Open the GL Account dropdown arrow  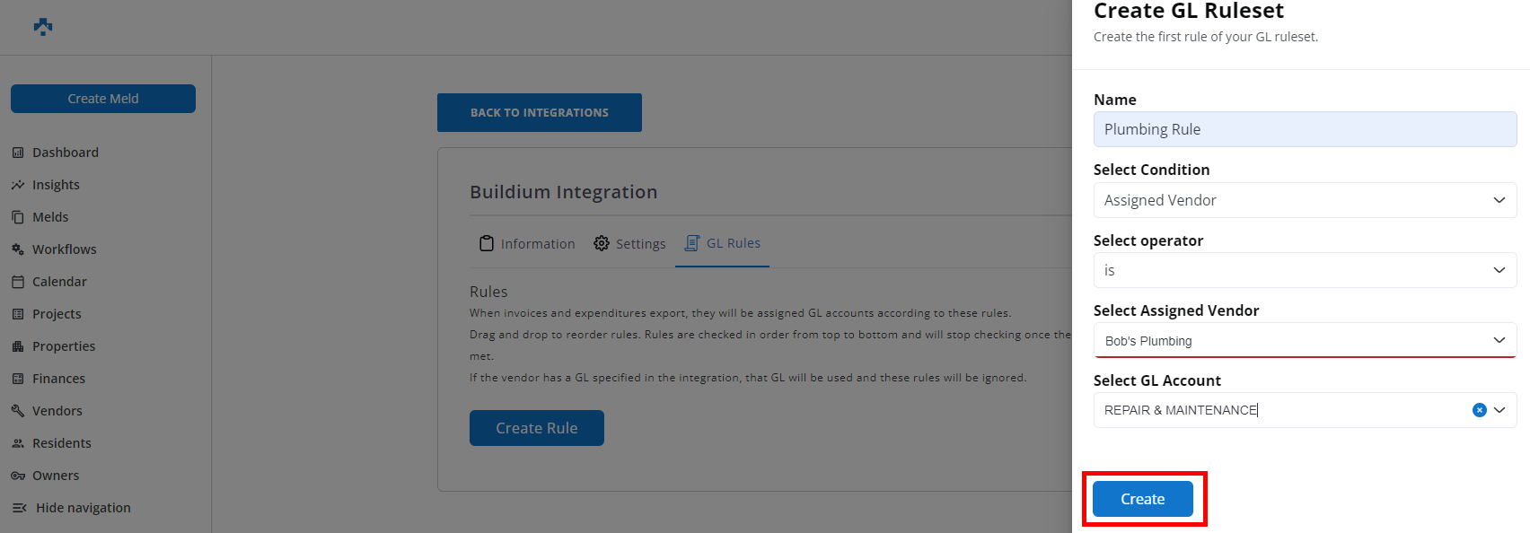[x=1499, y=410]
